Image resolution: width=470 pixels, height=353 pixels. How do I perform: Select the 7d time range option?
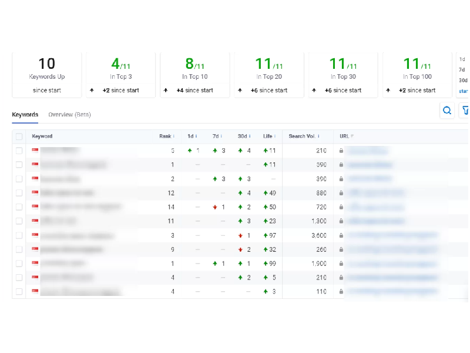tap(462, 69)
